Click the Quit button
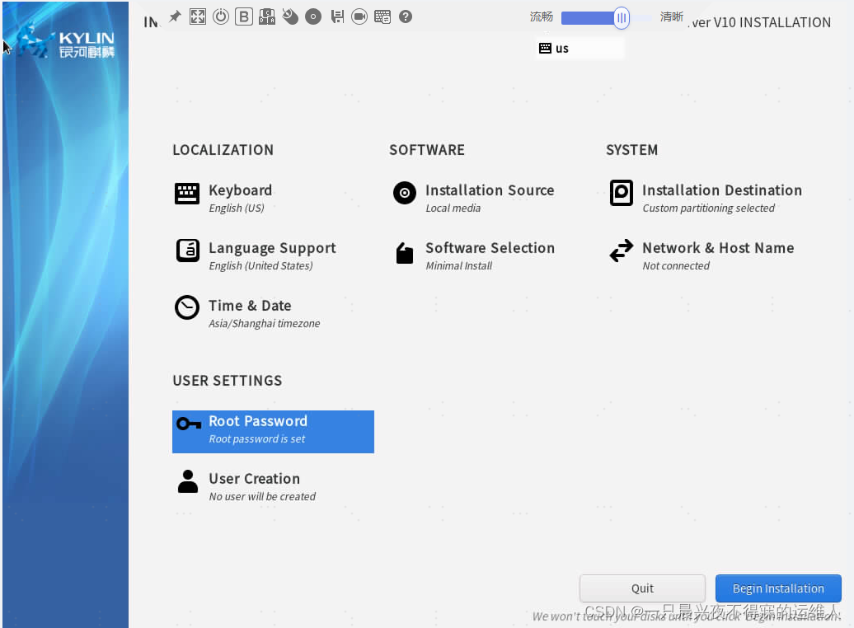 643,588
